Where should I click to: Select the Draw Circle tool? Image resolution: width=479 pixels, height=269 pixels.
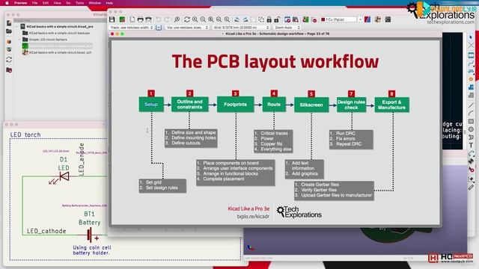tap(471, 129)
